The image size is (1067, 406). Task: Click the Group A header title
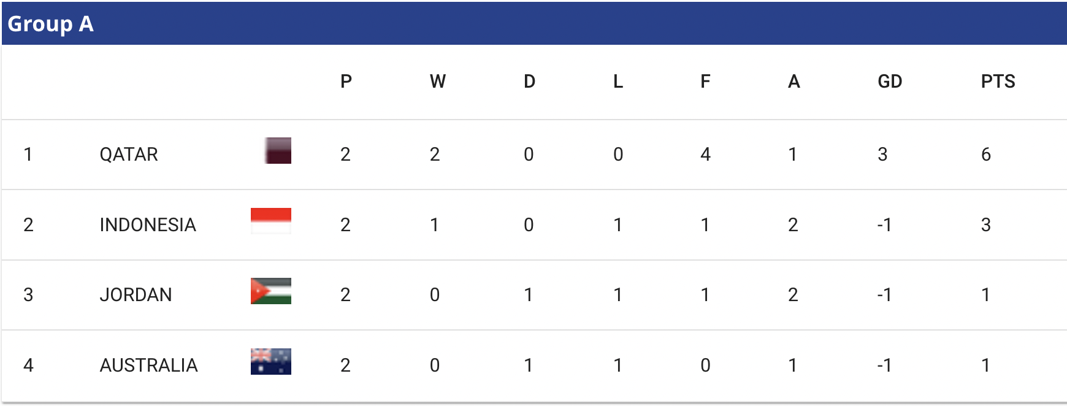pyautogui.click(x=50, y=24)
